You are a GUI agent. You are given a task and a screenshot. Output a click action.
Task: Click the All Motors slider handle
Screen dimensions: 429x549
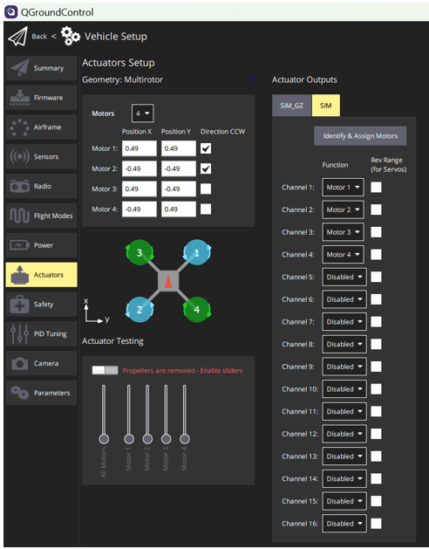pyautogui.click(x=104, y=439)
